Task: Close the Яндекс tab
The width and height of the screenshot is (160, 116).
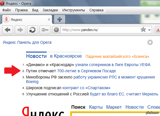Action: 49,19
